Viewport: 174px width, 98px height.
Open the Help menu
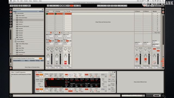tap(40, 1)
